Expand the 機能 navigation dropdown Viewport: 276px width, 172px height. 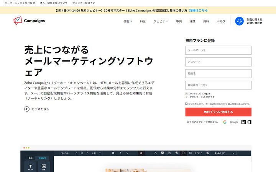tap(128, 21)
